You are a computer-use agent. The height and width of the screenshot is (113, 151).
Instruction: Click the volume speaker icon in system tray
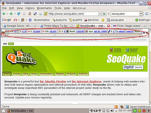(112, 111)
